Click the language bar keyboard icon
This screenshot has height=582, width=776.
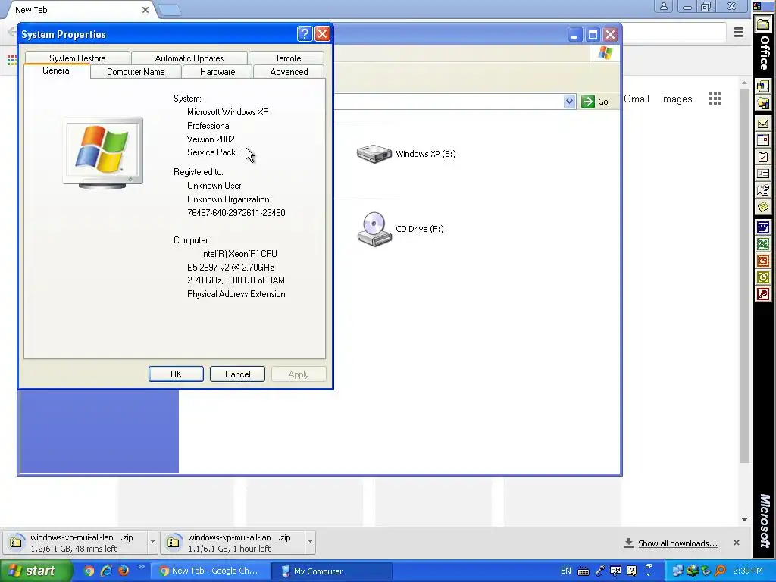click(584, 571)
